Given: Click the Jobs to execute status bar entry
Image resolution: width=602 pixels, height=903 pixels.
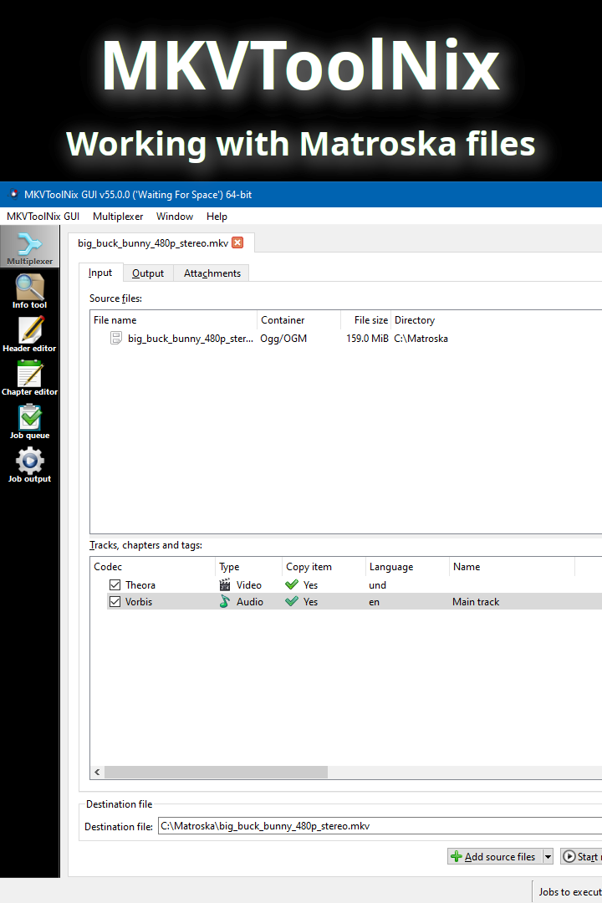Looking at the screenshot, I should (x=569, y=891).
